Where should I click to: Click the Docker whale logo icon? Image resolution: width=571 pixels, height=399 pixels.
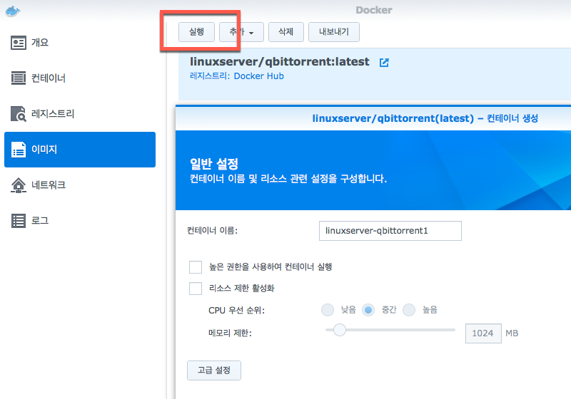click(x=13, y=11)
